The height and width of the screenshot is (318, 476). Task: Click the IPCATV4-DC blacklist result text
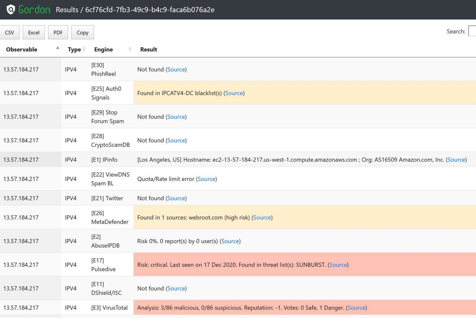click(x=179, y=93)
